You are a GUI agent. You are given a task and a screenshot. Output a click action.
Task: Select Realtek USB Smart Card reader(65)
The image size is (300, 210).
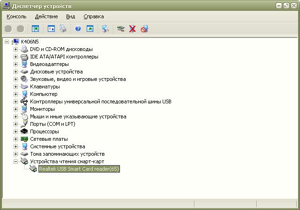(x=79, y=169)
